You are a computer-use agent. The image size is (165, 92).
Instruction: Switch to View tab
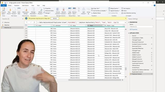coord(33,5)
